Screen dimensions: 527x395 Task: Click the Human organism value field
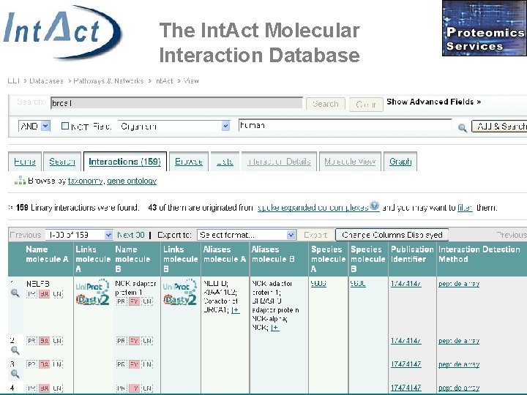[x=345, y=125]
